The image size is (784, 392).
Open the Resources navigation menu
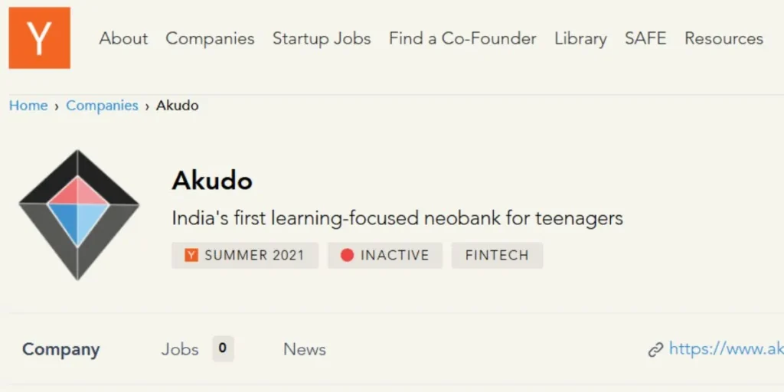[x=724, y=38]
